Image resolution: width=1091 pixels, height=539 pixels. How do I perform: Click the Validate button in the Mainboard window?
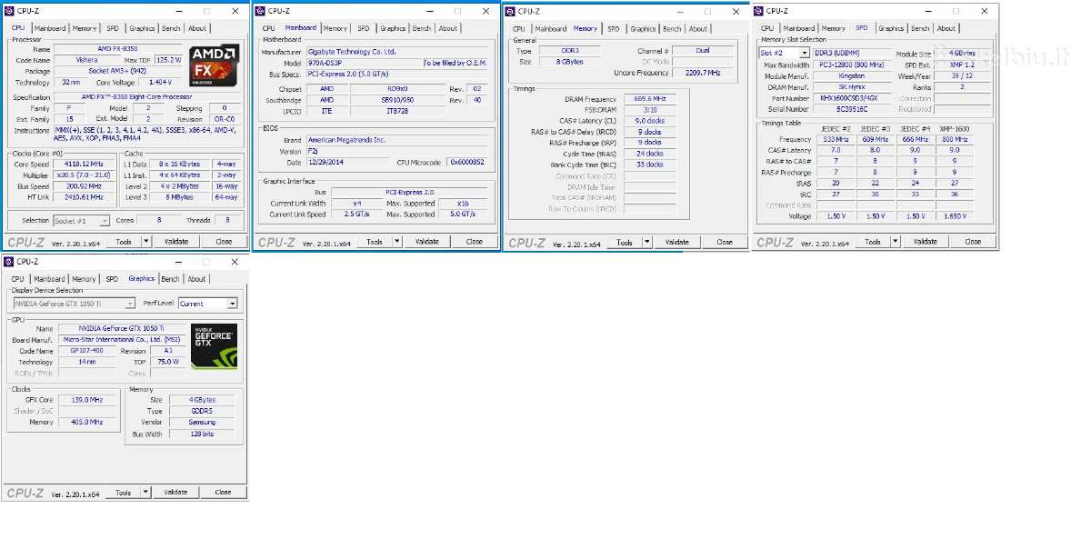(426, 242)
